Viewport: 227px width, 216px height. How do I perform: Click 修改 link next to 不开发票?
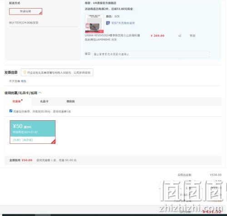(x=24, y=81)
